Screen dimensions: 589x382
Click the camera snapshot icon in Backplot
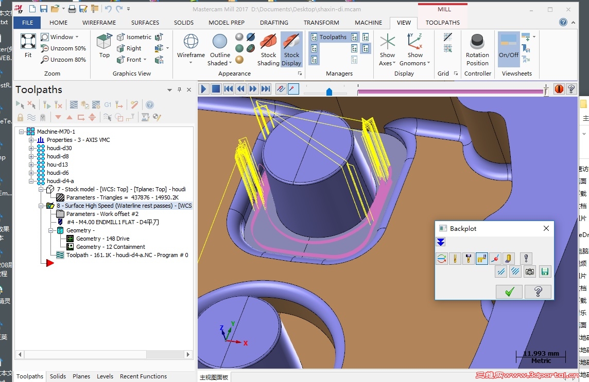[530, 271]
